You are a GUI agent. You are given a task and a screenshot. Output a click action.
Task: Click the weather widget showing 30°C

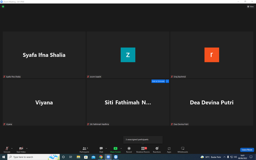211,157
